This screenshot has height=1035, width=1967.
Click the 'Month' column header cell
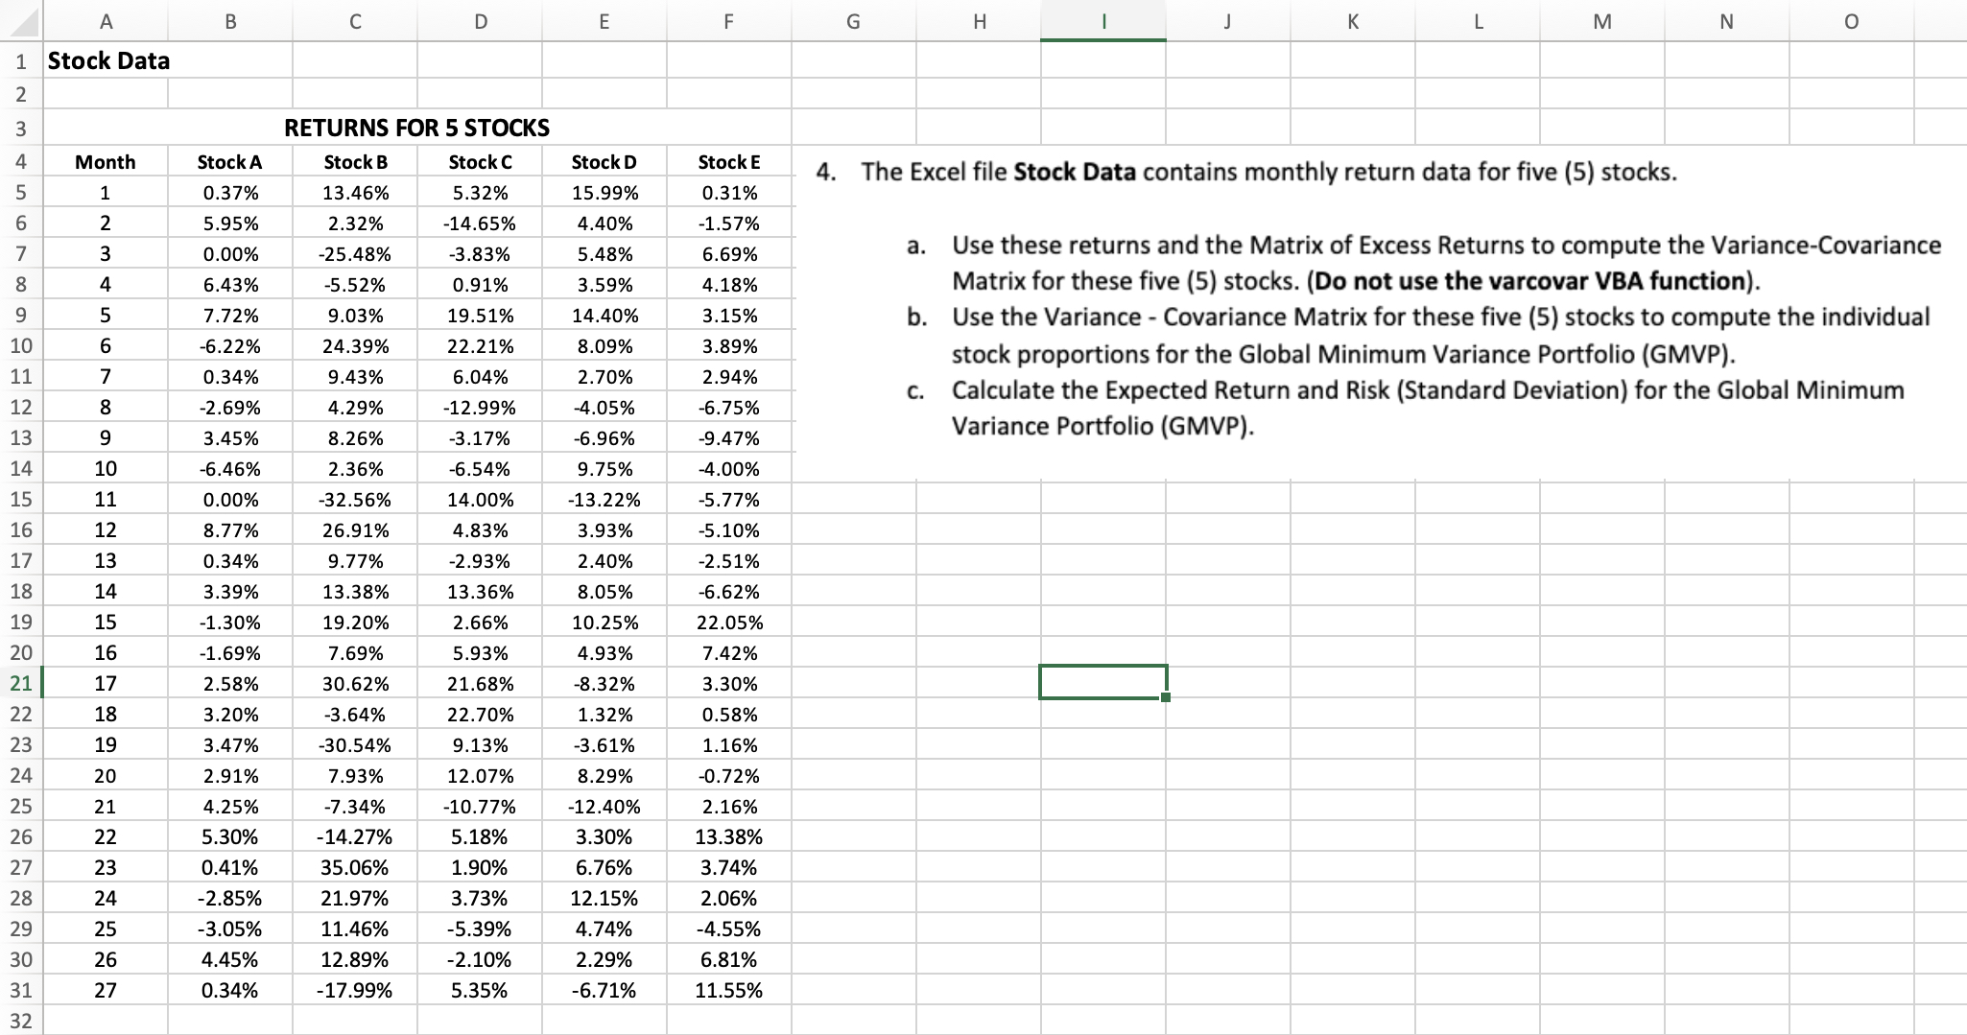pyautogui.click(x=106, y=161)
